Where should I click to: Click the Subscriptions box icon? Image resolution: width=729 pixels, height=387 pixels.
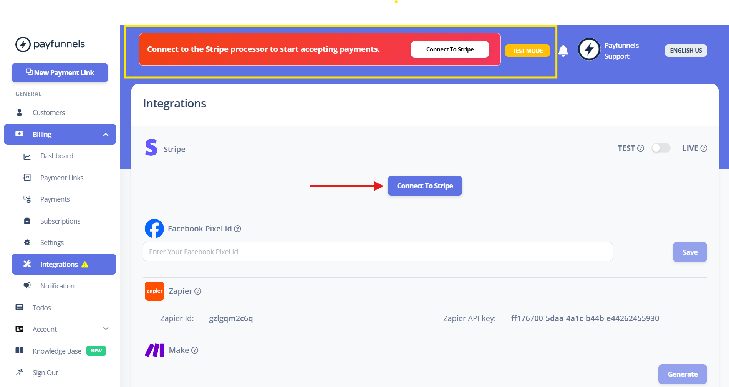(x=27, y=221)
